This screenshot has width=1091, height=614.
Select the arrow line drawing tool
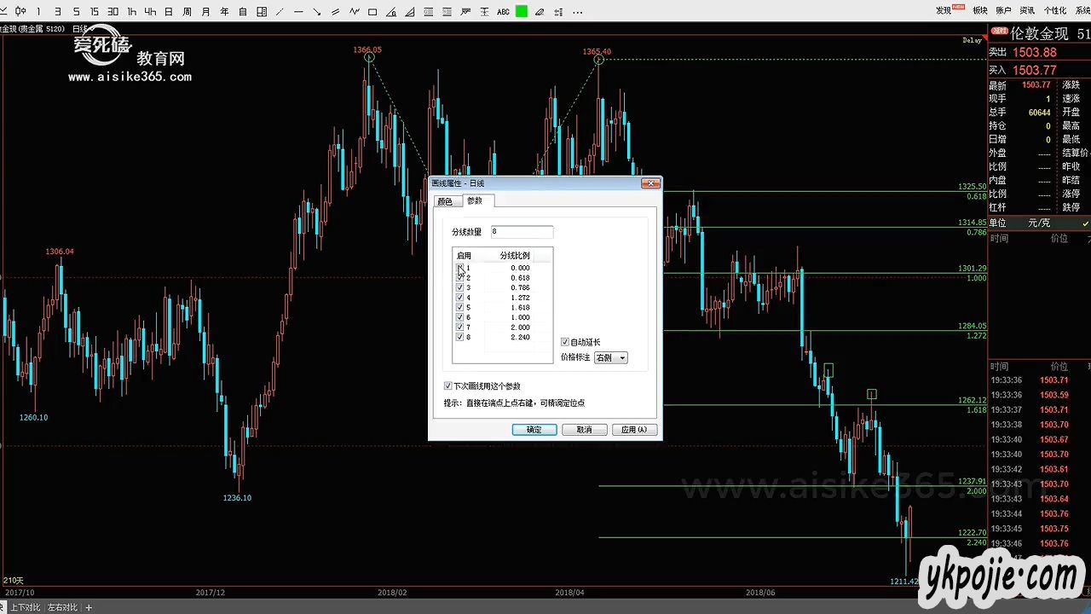coord(317,11)
